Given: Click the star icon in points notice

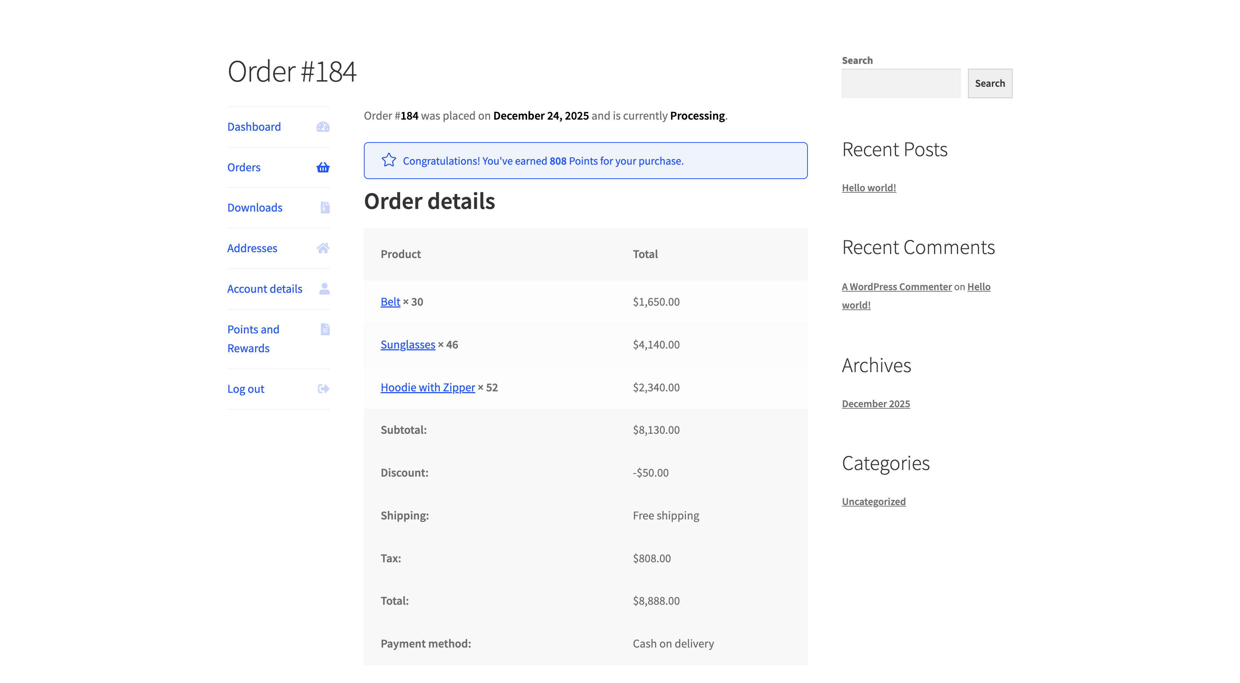Looking at the screenshot, I should coord(389,160).
